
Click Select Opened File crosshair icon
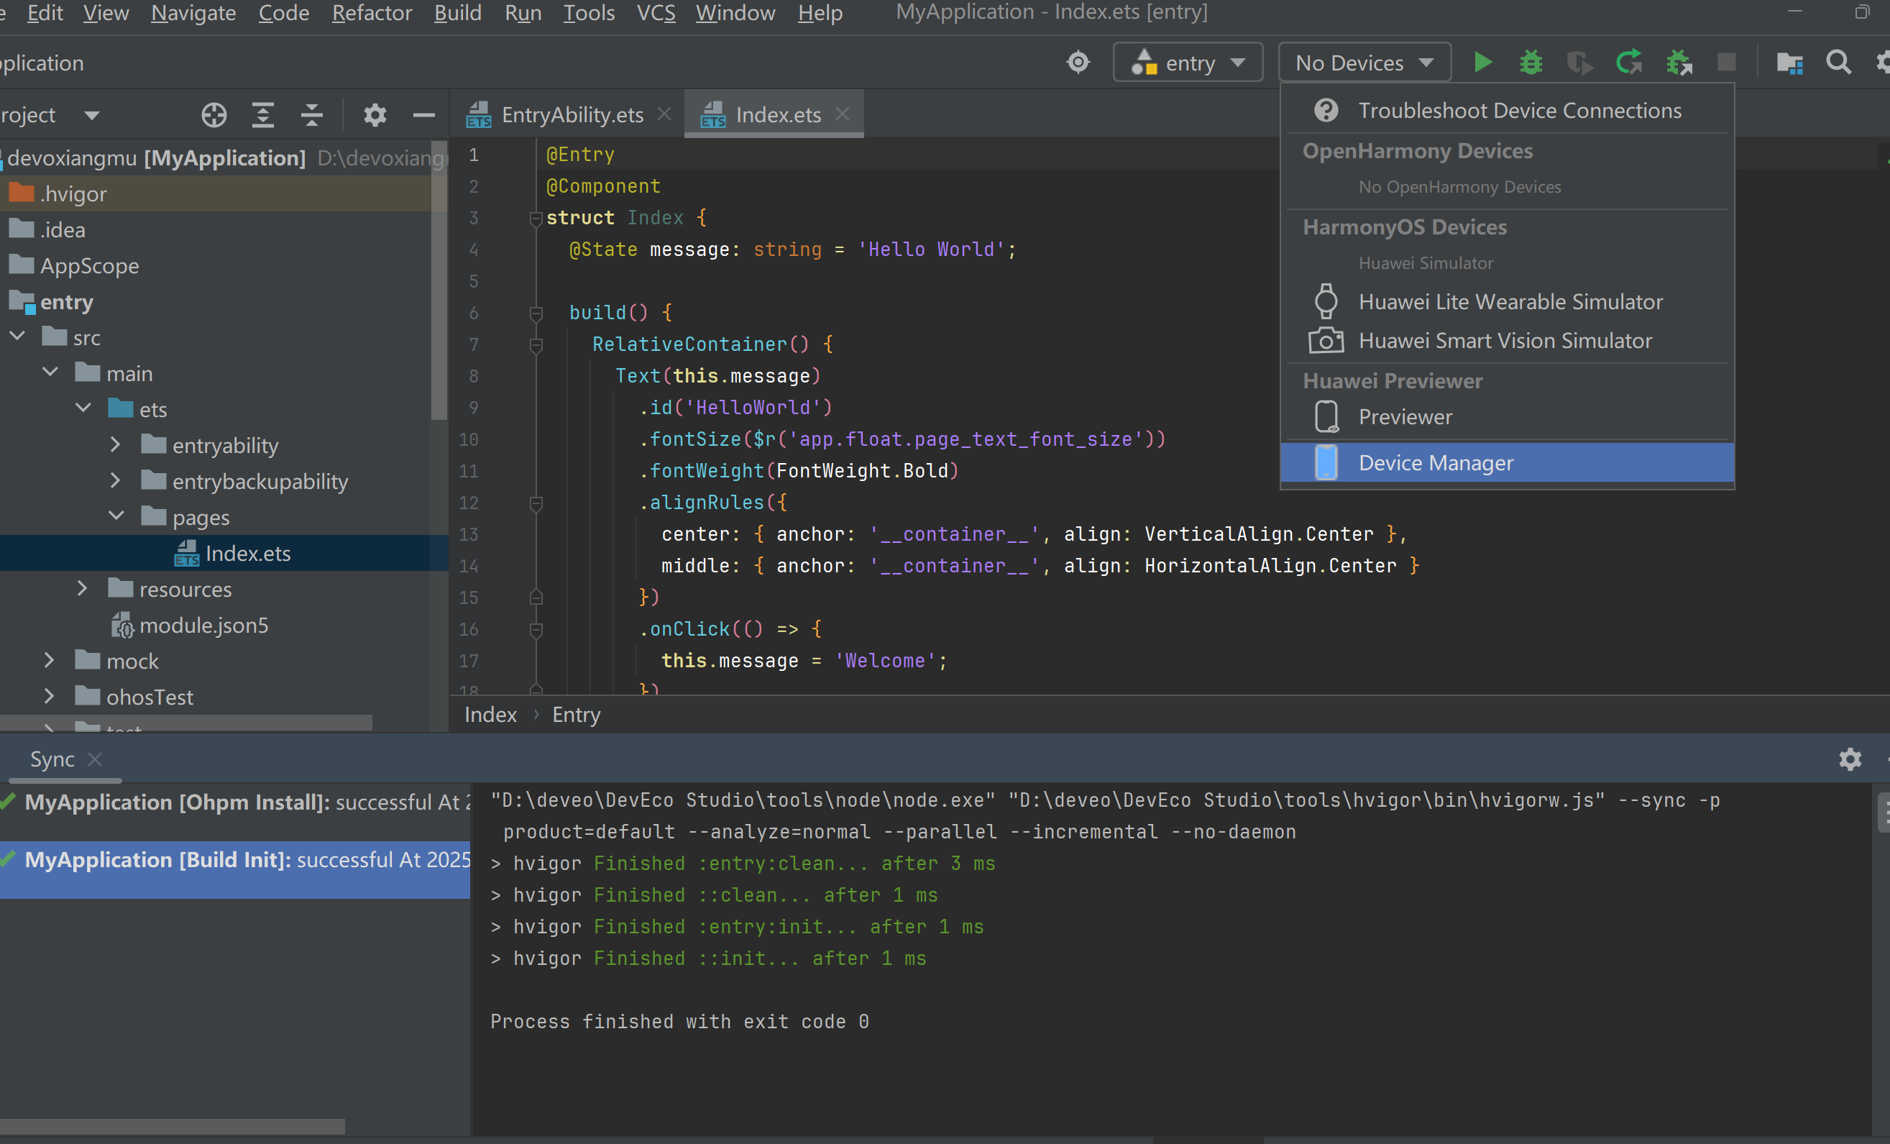tap(214, 115)
